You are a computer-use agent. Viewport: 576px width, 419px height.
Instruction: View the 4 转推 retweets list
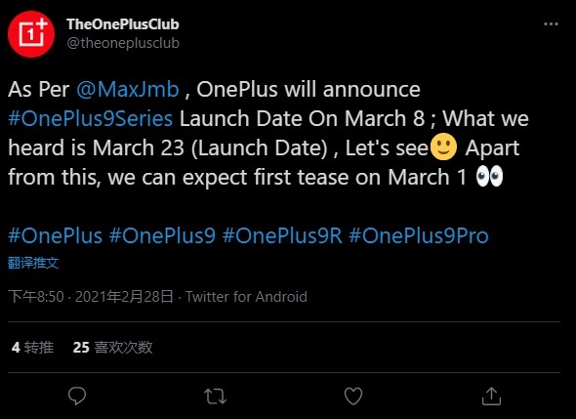(x=32, y=348)
